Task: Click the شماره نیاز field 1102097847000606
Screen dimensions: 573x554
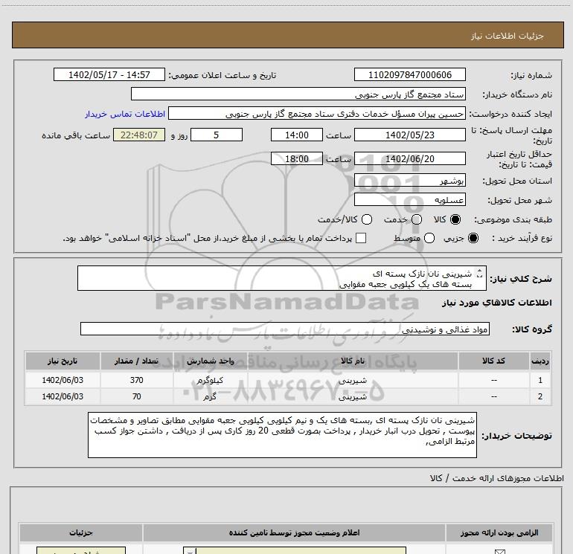Action: point(409,74)
